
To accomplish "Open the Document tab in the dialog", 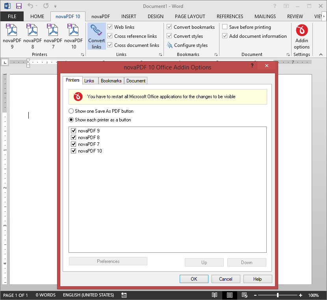I will pos(136,81).
